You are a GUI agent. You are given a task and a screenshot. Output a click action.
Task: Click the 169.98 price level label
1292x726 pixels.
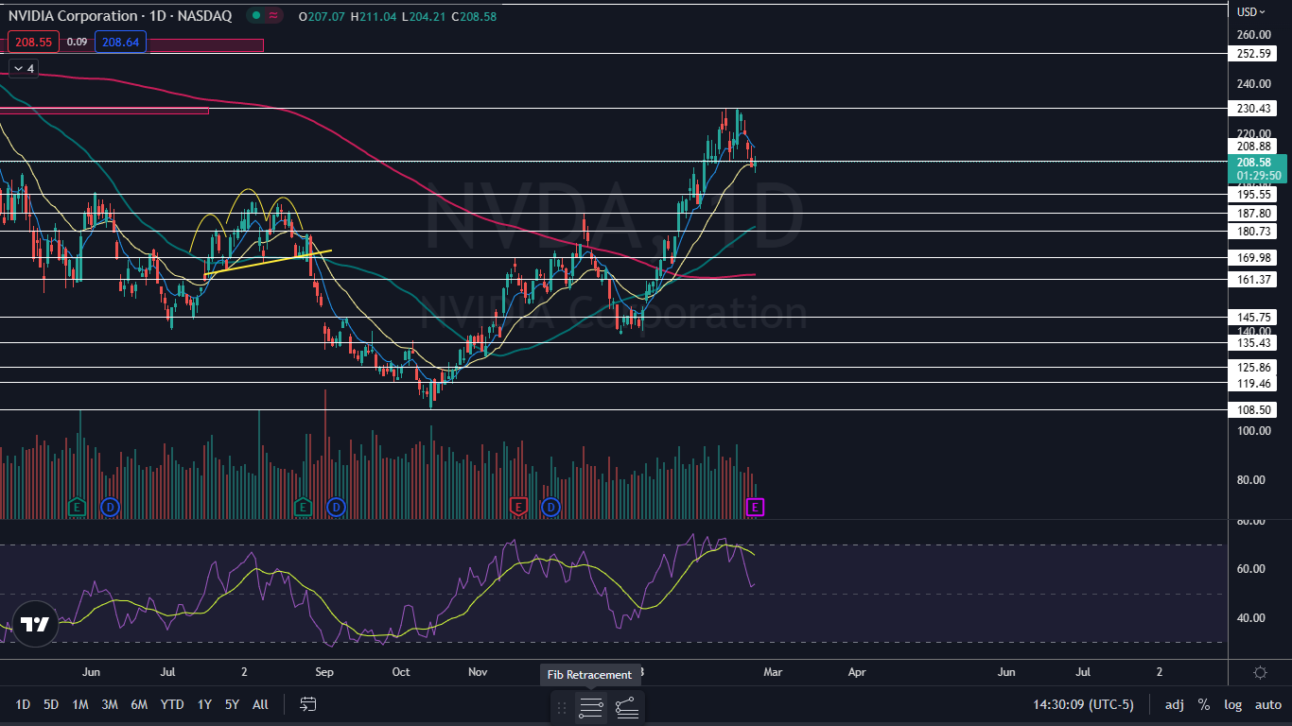click(x=1254, y=258)
